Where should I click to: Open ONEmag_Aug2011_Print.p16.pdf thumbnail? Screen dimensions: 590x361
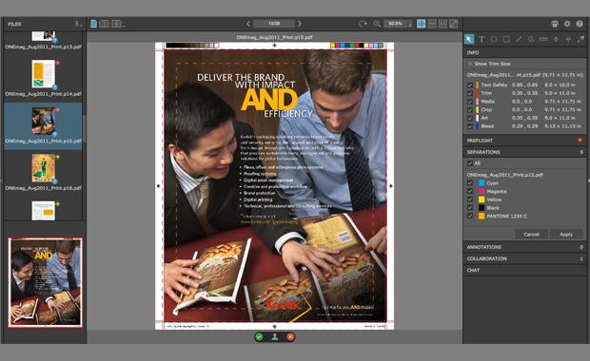pyautogui.click(x=43, y=168)
